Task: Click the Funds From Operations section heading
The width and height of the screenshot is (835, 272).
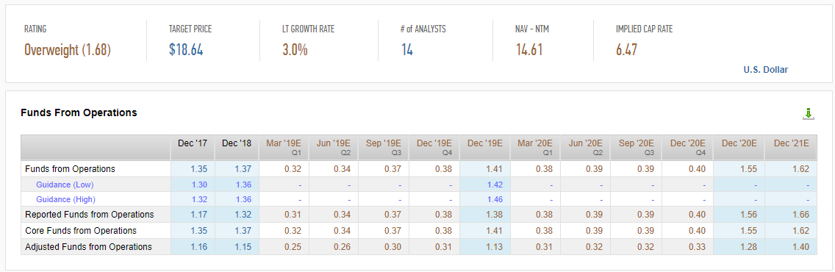Action: point(79,113)
